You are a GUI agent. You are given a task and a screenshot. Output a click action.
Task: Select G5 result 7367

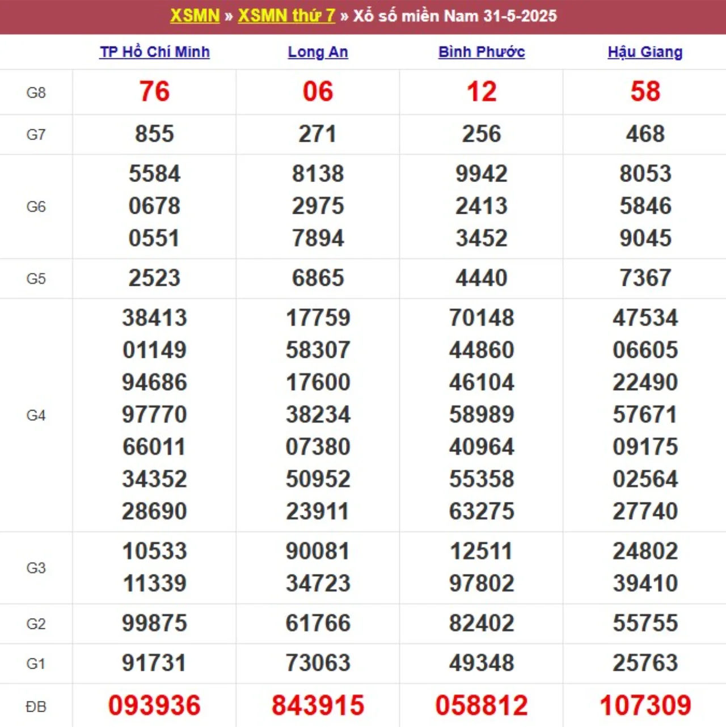pos(645,278)
